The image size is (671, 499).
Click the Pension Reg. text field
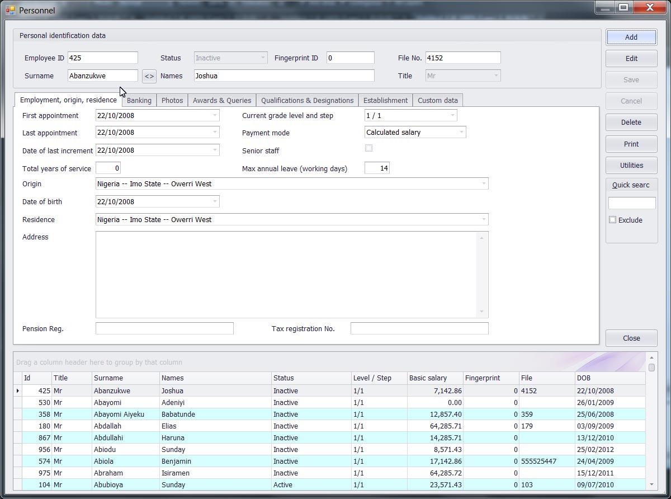(164, 328)
